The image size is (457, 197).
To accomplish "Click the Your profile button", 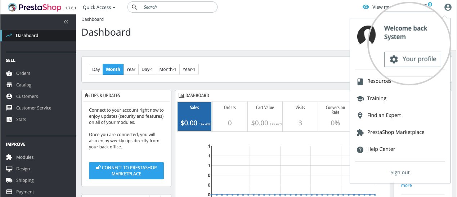I will click(413, 59).
